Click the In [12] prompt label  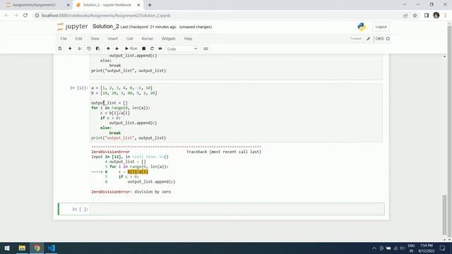(x=79, y=87)
